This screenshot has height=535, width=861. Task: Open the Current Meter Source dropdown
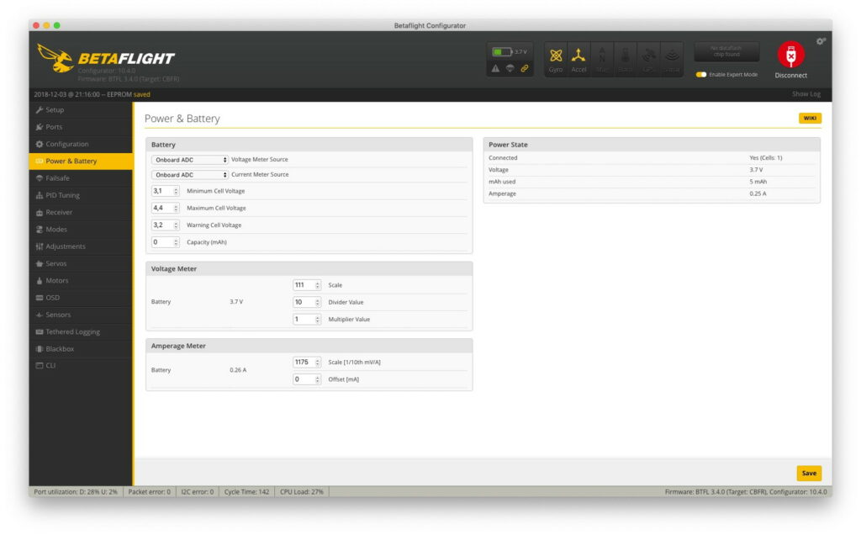click(190, 175)
